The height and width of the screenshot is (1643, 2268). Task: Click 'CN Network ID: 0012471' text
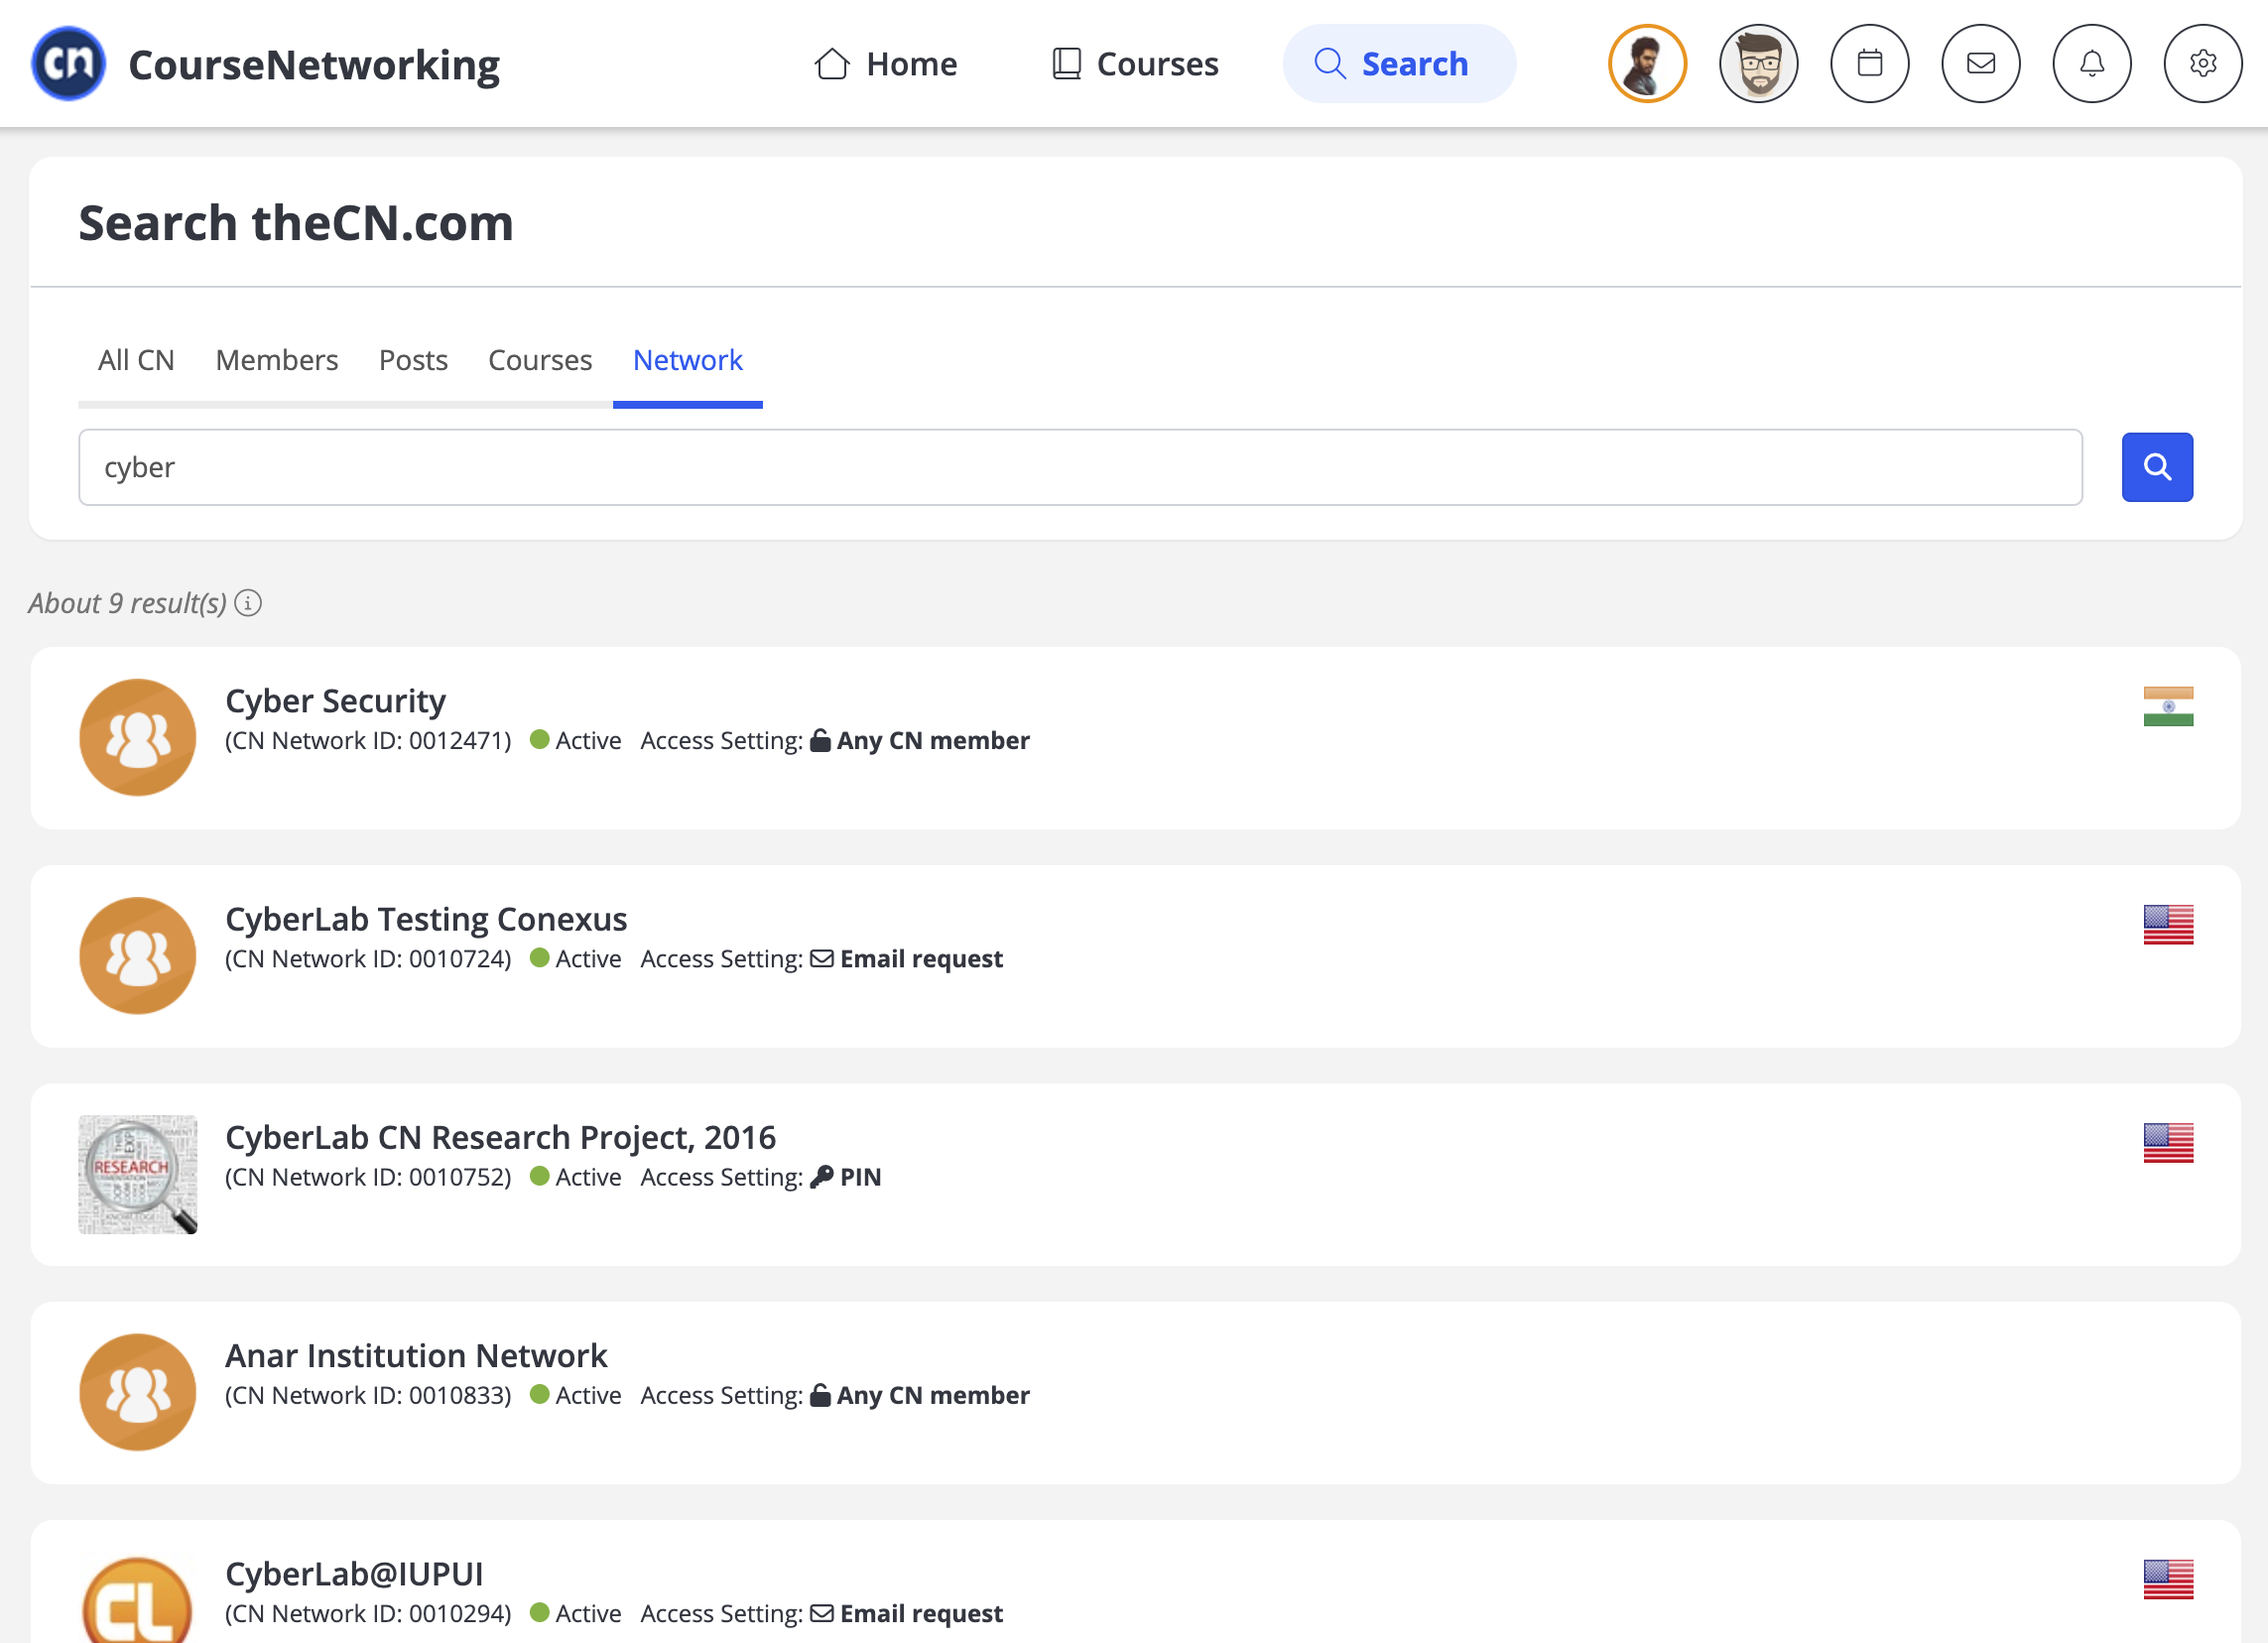[x=368, y=740]
